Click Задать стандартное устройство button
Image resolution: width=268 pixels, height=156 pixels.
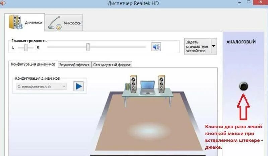tap(198, 46)
